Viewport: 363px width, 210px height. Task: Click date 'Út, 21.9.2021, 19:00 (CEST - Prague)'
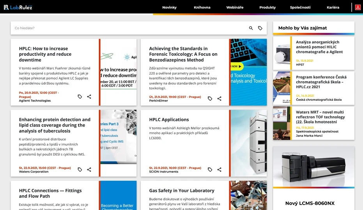pyautogui.click(x=175, y=97)
